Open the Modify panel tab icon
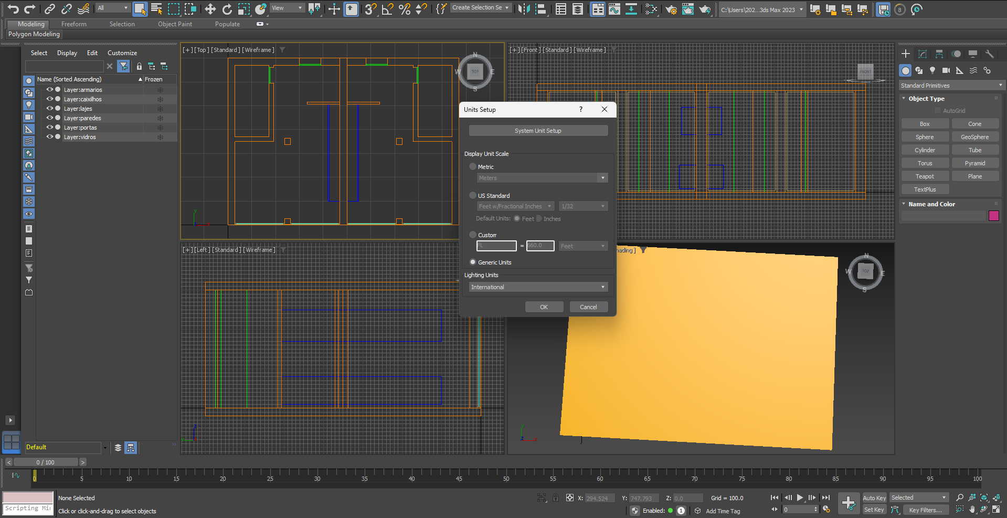 pos(923,54)
